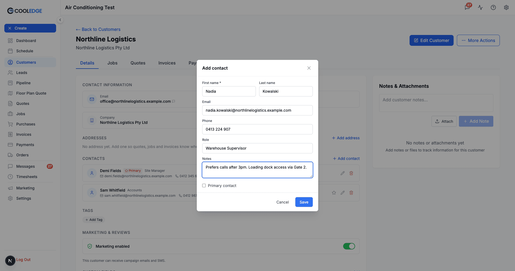515x271 pixels.
Task: Open the More Actions dropdown
Action: [478, 40]
